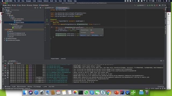Toggle the Structure tool window on left edge
Screen dimensions: 172x96
3,81
